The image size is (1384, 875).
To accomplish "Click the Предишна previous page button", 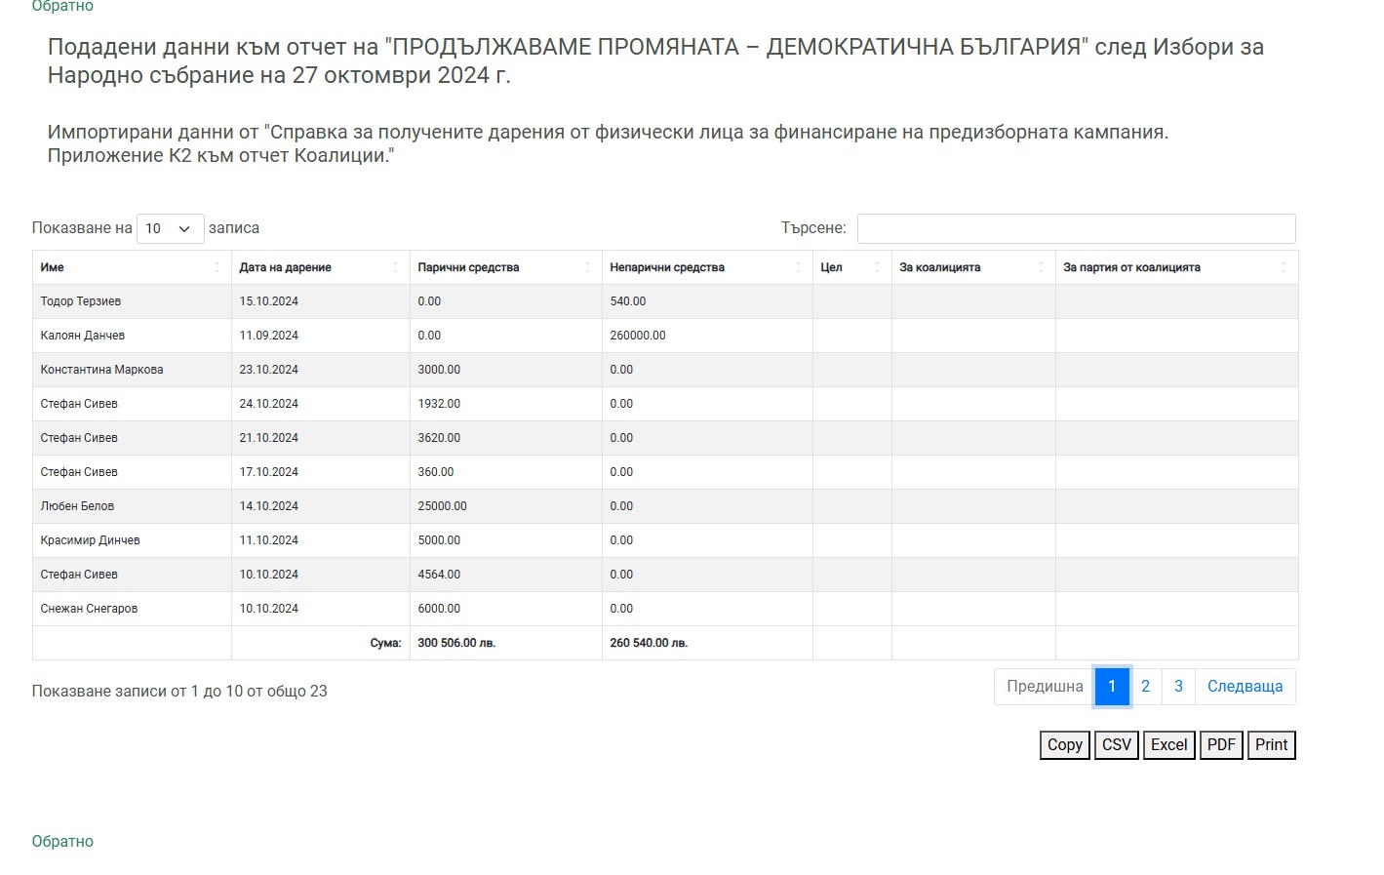I will [x=1044, y=687].
